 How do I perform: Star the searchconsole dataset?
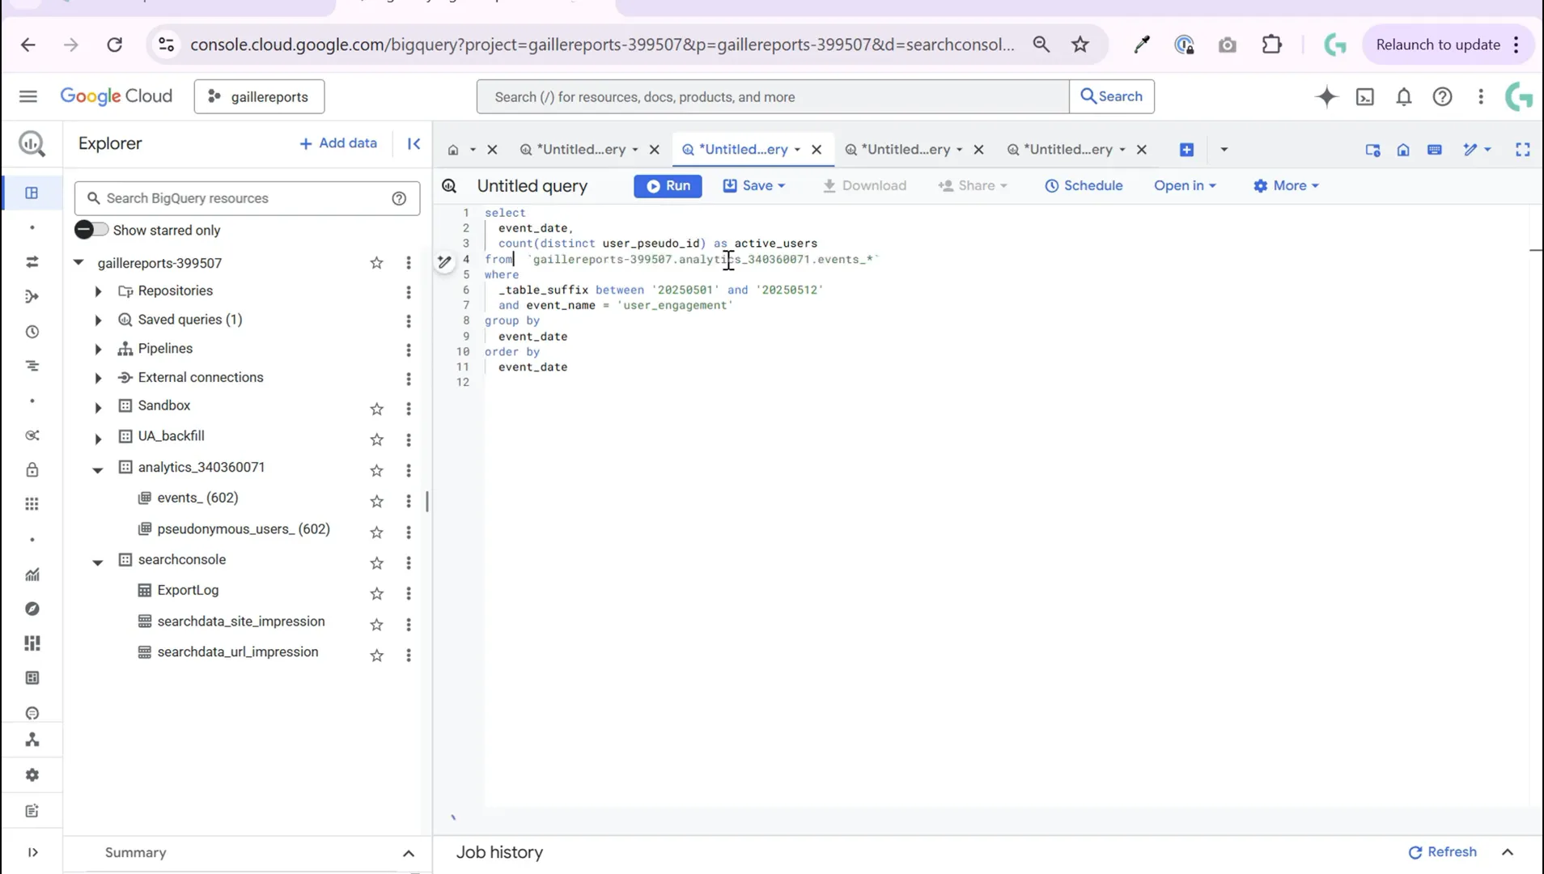pos(376,562)
